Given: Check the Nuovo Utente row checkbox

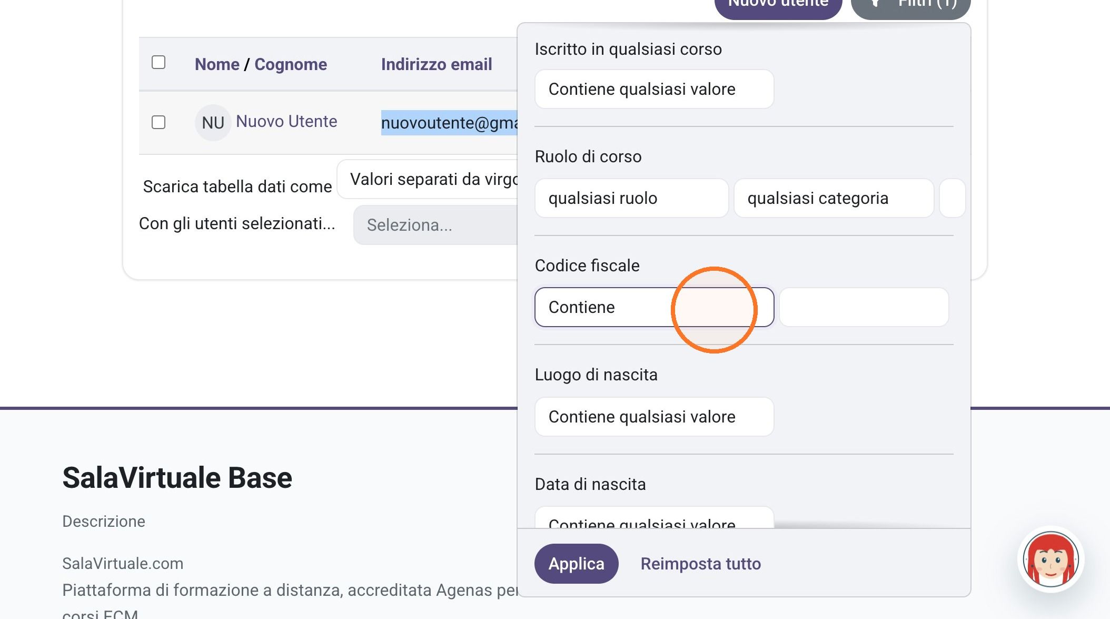Looking at the screenshot, I should tap(158, 122).
